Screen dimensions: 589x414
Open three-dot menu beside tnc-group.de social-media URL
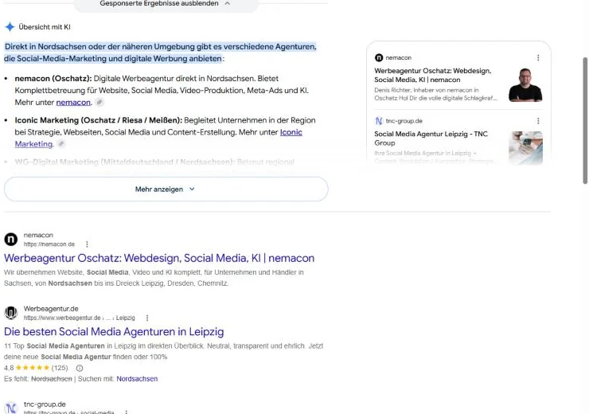(x=127, y=412)
